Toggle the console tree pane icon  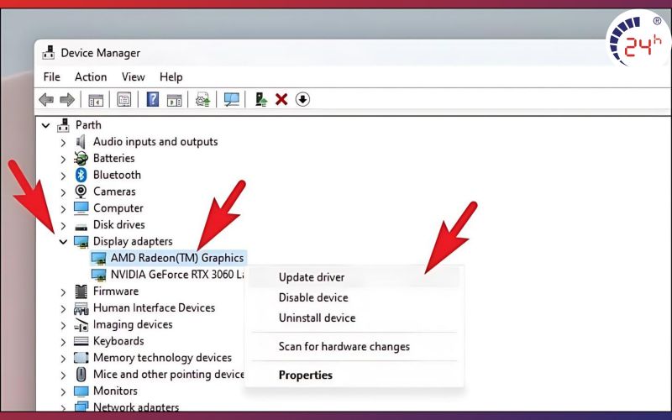96,100
